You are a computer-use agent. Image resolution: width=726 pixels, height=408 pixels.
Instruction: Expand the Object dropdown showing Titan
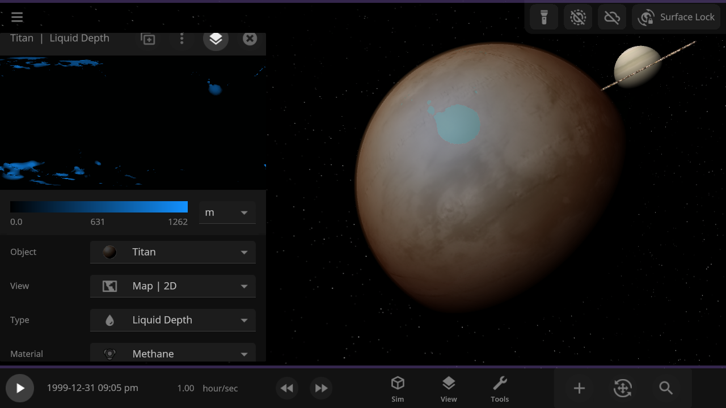tap(173, 252)
